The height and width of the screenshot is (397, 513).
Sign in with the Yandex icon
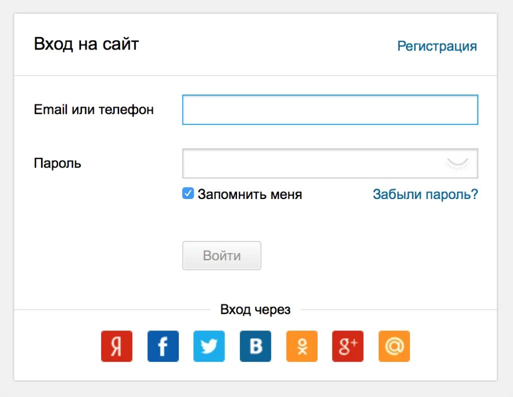point(117,346)
